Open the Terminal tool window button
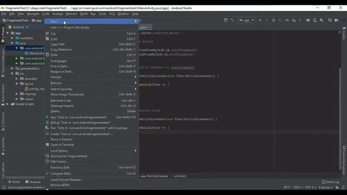Screen dimensions: 347x195 tap(33, 182)
